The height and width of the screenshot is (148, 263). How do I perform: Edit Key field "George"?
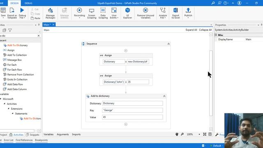132,110
